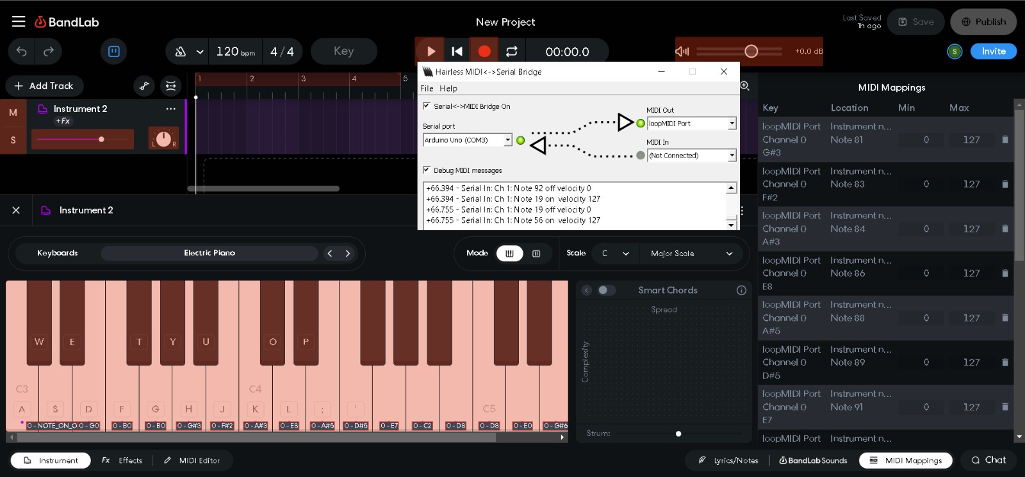This screenshot has width=1025, height=477.
Task: Click the Save button
Action: pos(916,22)
